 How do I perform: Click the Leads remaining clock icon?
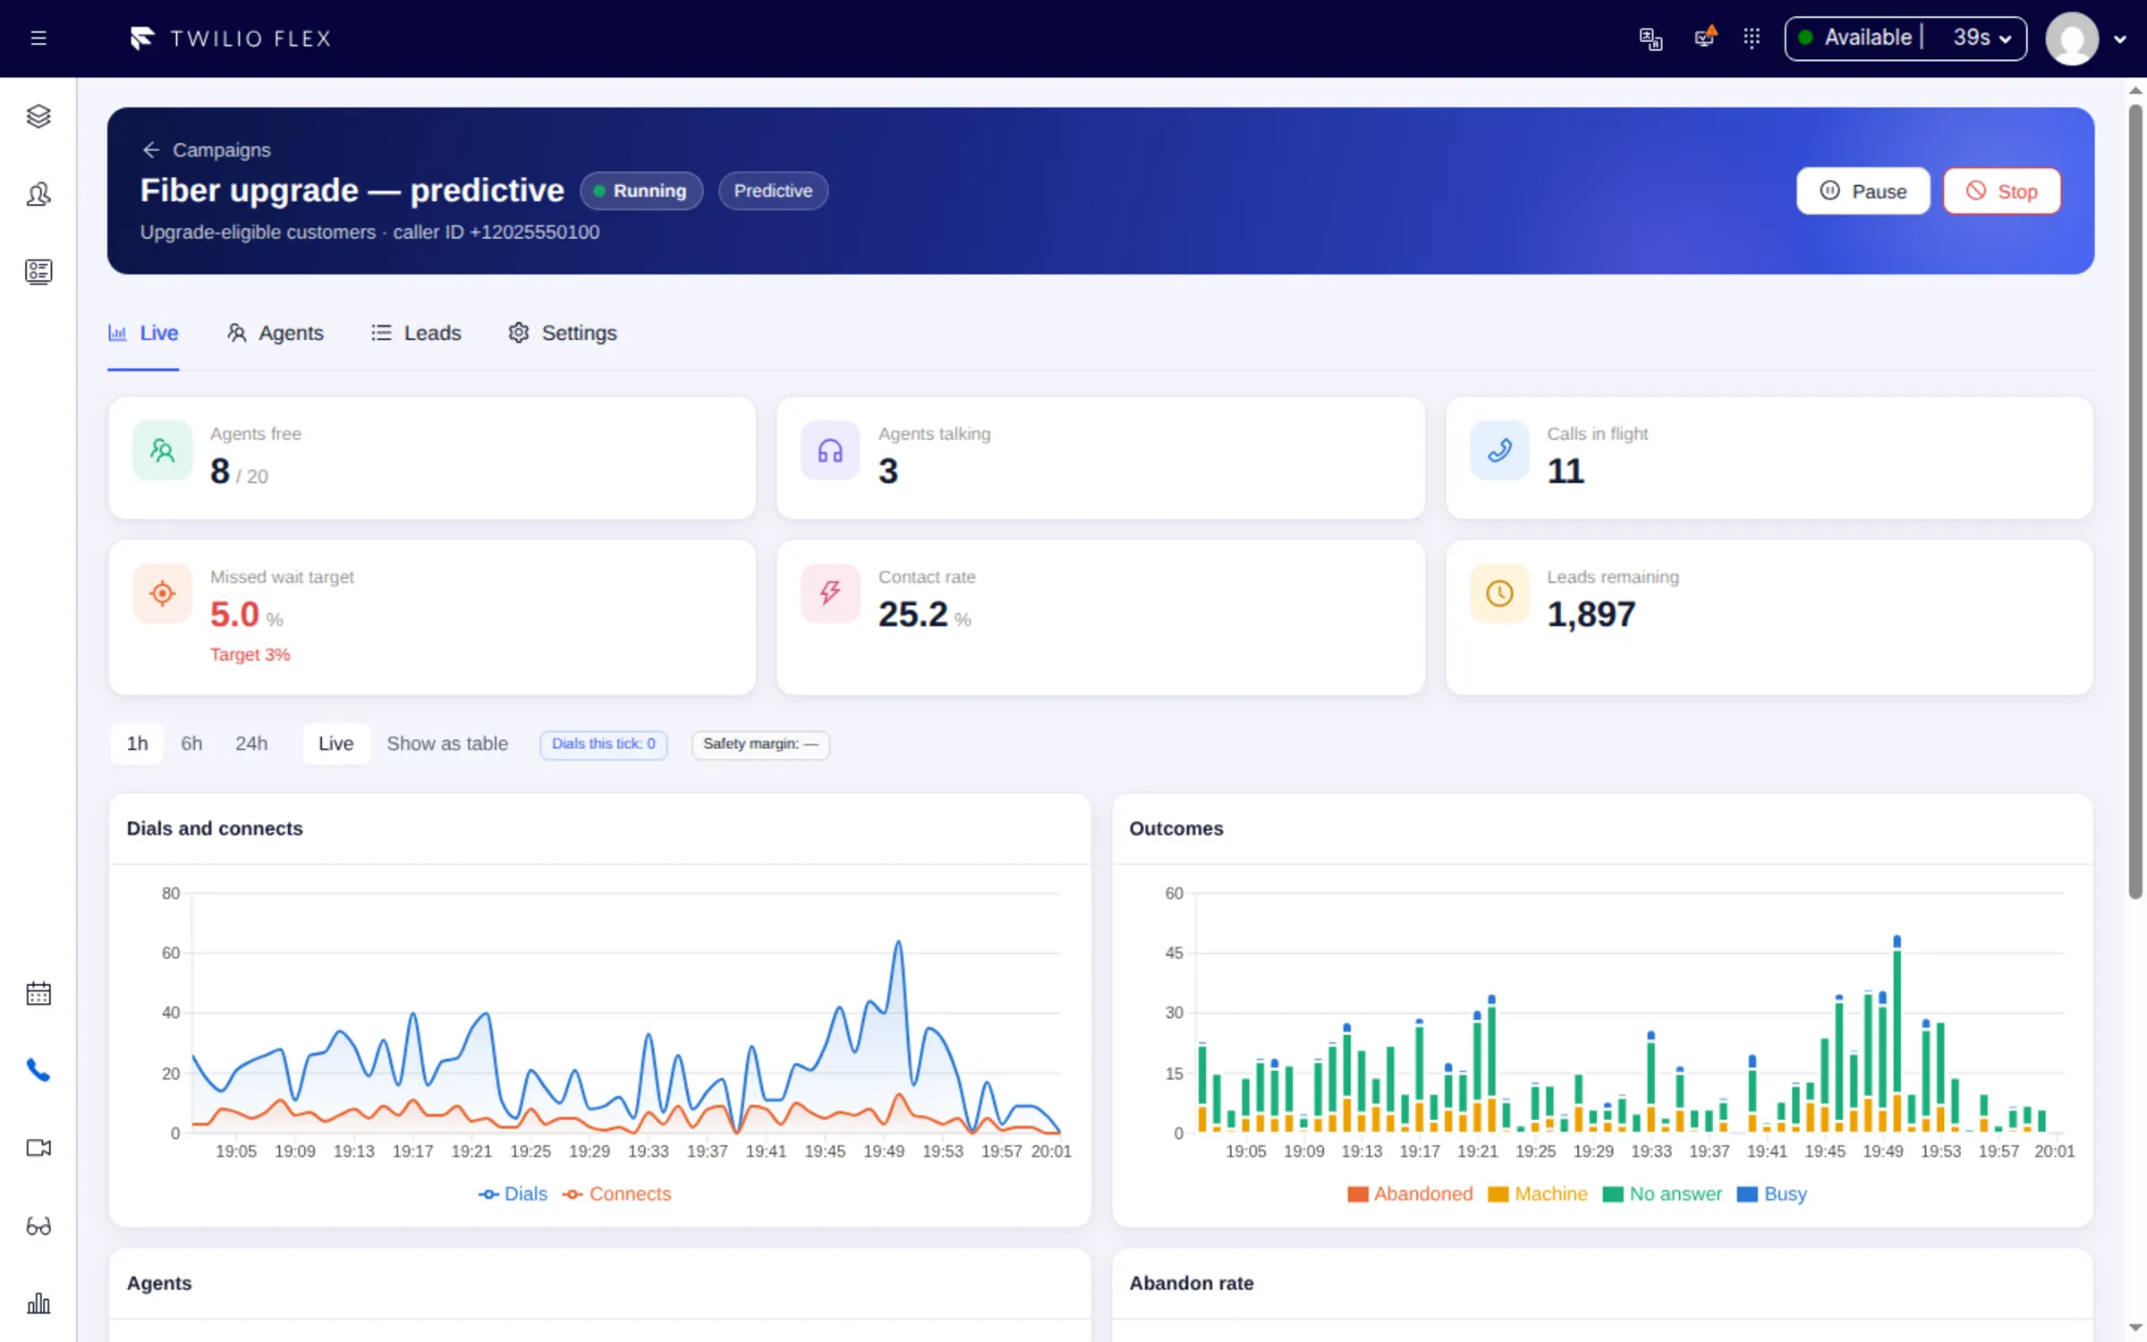tap(1499, 593)
